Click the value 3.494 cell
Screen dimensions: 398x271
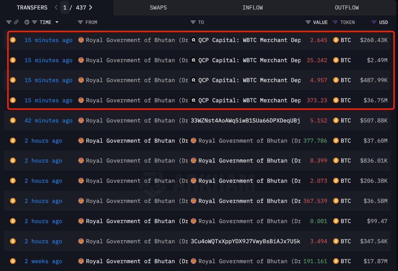pos(319,241)
